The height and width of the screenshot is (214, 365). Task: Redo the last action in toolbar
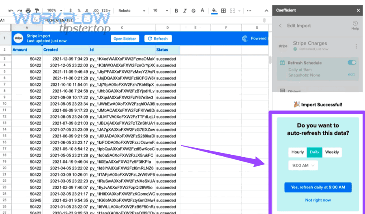[x=19, y=11]
